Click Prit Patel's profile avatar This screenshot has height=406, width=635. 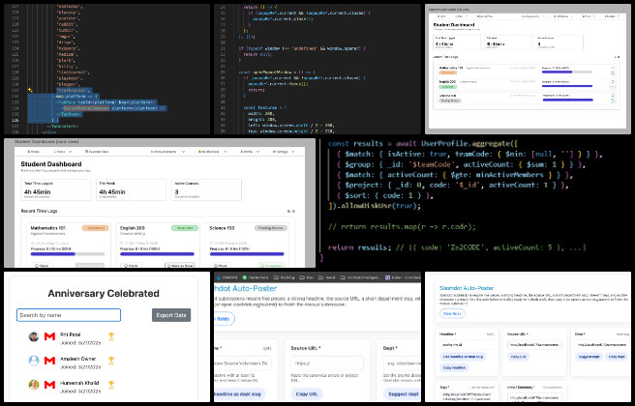point(34,337)
